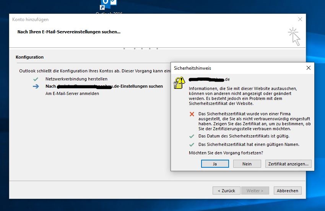Screen dimensions: 325x211
Task: Select the Am E-Mail-Server anmelden step
Action: coord(72,93)
